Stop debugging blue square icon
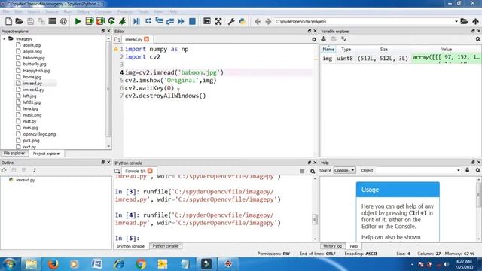Screen dimensions: 482x271 coord(192,21)
